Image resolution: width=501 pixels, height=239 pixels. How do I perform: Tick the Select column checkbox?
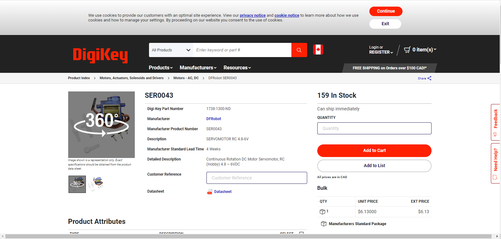301,233
